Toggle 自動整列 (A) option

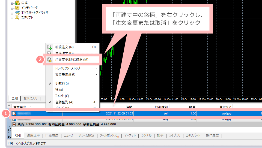[x=64, y=102]
